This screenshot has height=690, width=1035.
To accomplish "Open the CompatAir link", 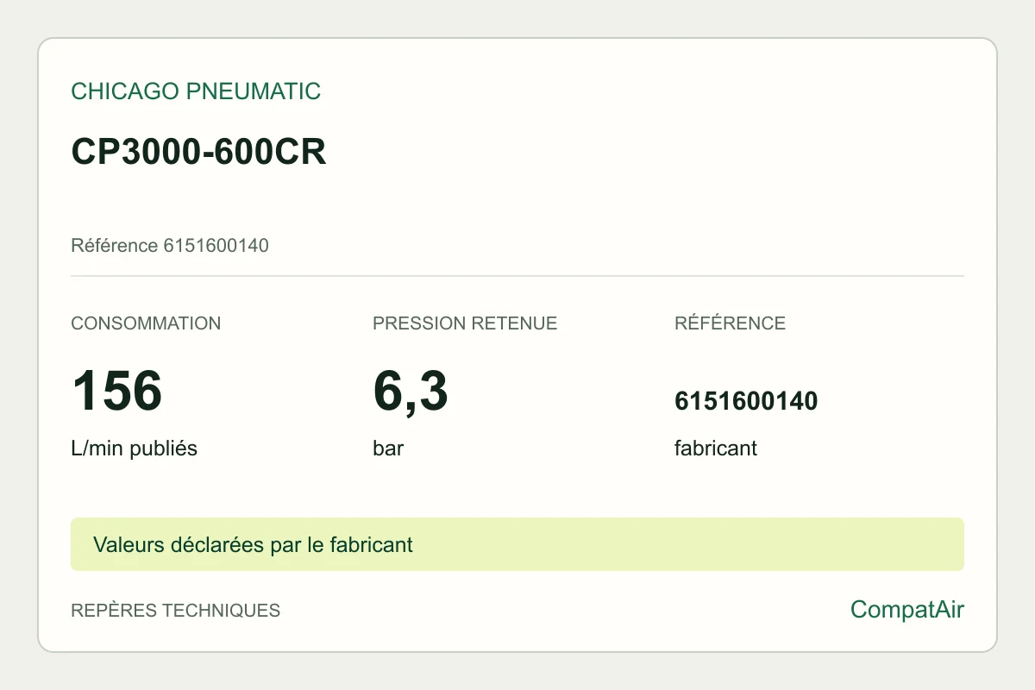I will click(x=907, y=610).
